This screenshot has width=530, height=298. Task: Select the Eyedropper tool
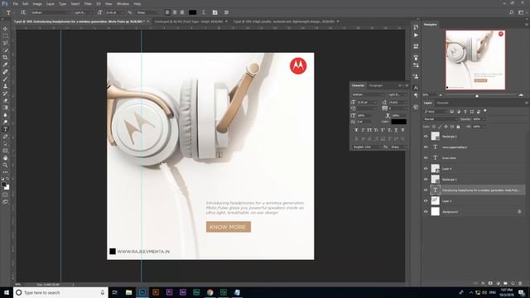[5, 65]
